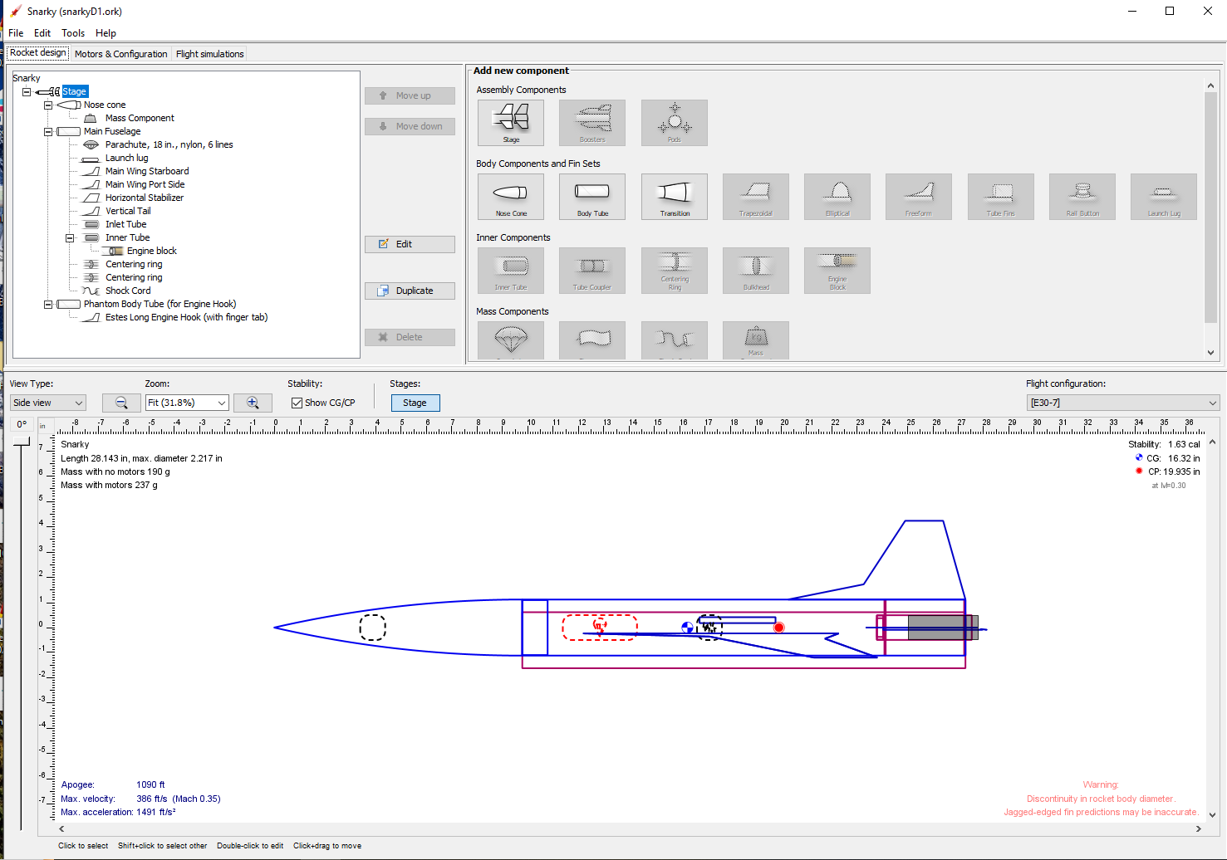Open the View Type dropdown

coord(47,403)
